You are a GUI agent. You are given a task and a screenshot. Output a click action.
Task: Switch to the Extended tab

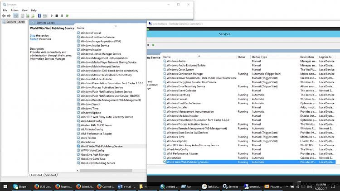coord(36,175)
